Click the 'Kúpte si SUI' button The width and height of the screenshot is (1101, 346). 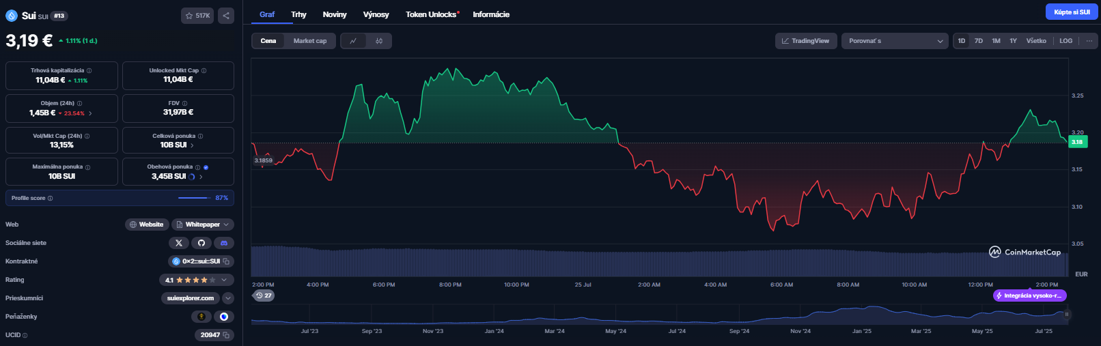click(1071, 12)
